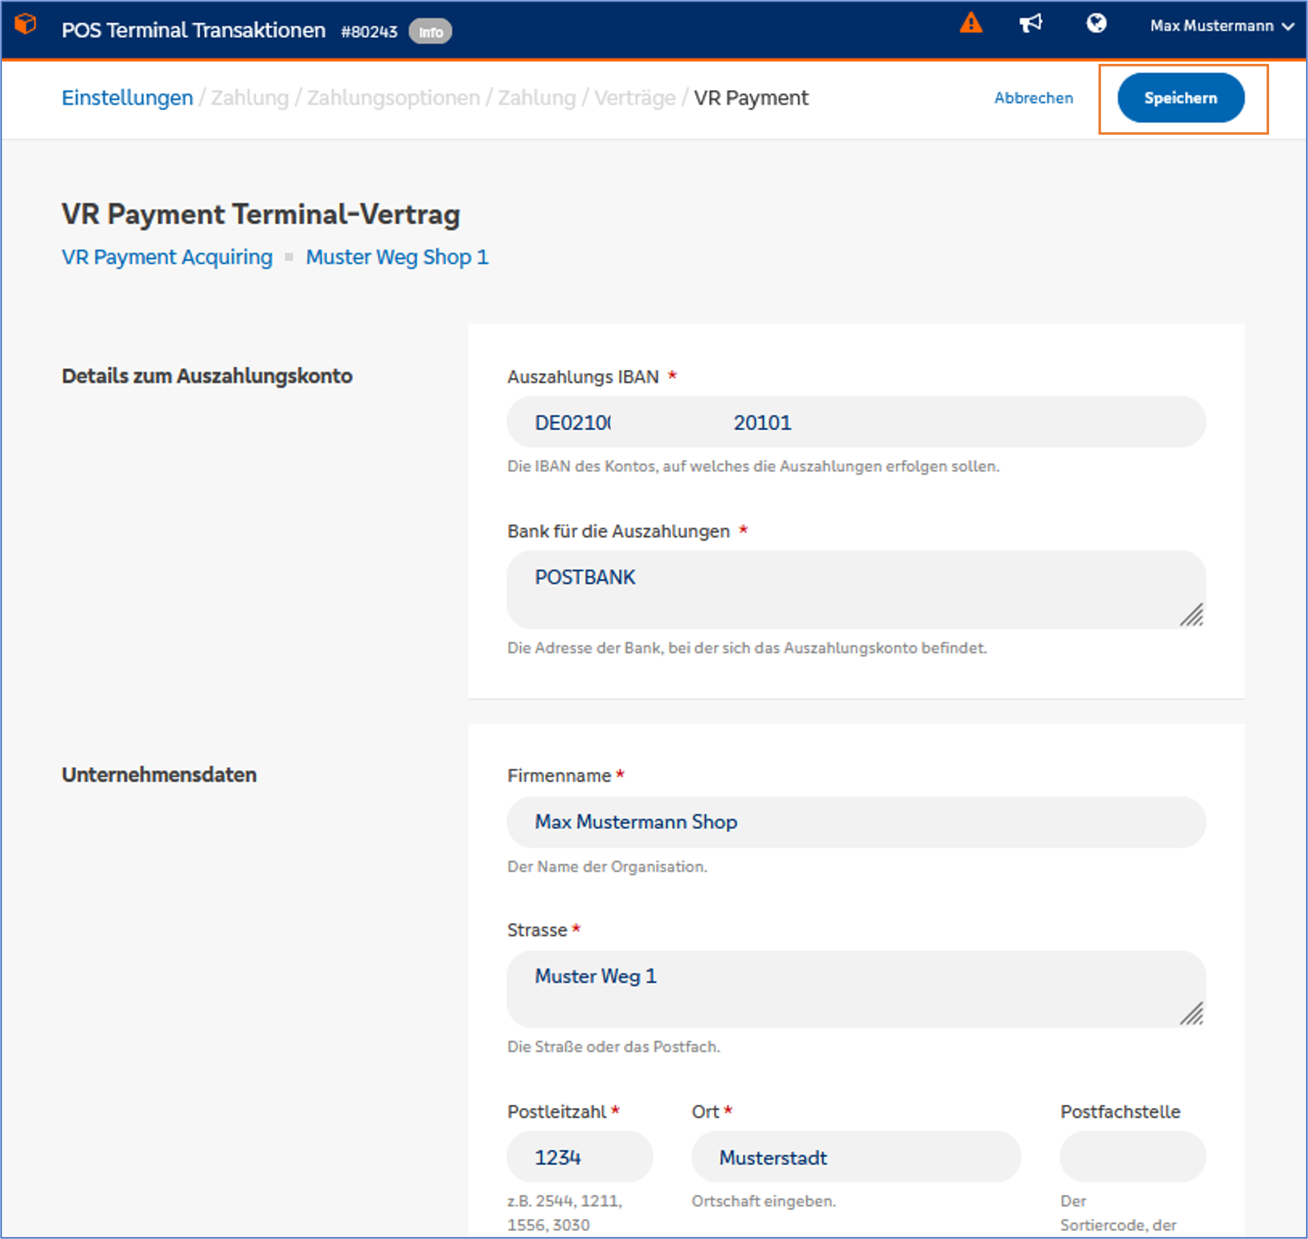Click into the Auszahlungs IBAN field
The width and height of the screenshot is (1308, 1239).
856,422
